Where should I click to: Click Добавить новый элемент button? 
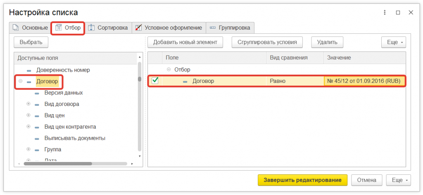click(x=185, y=42)
